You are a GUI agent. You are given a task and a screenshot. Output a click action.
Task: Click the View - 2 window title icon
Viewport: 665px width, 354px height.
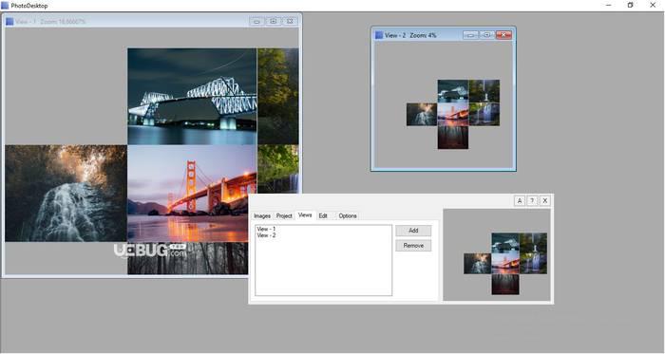pos(379,35)
